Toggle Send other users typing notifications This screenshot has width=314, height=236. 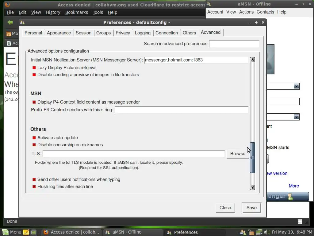pyautogui.click(x=34, y=179)
